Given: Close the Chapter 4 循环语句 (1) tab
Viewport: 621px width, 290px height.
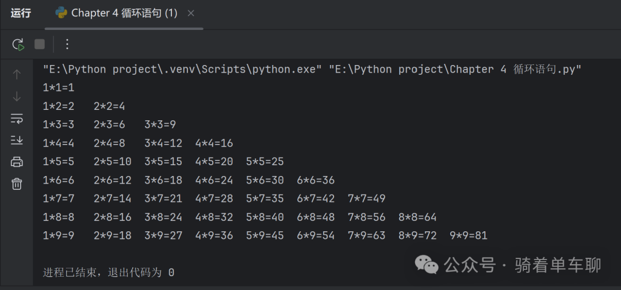Looking at the screenshot, I should click(x=190, y=13).
